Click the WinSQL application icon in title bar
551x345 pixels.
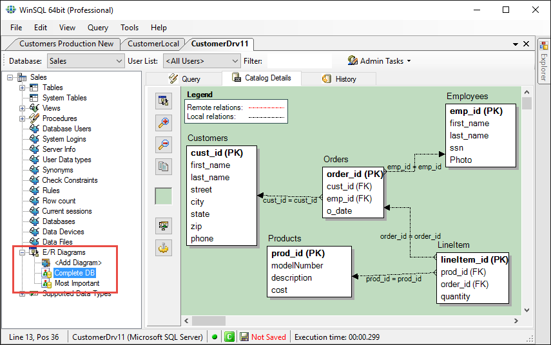click(x=11, y=10)
